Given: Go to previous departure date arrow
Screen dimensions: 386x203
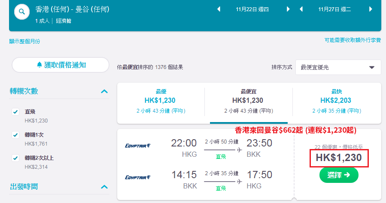Looking at the screenshot, I should (x=219, y=9).
